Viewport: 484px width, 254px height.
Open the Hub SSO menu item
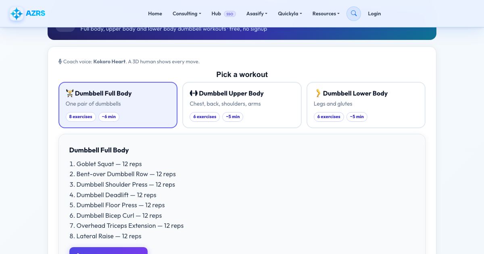click(223, 13)
